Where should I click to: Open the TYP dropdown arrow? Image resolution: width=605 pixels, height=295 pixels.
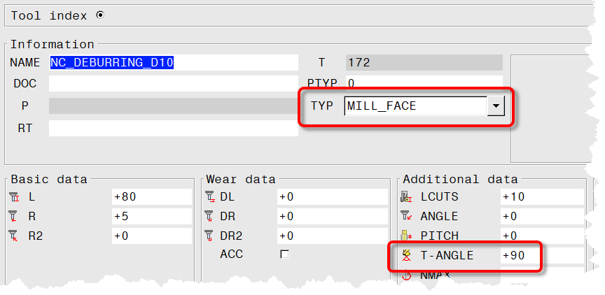pyautogui.click(x=496, y=106)
